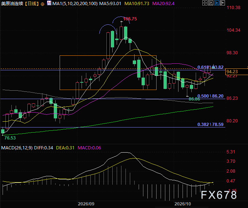This screenshot has width=248, height=208.
Task: Select the 0.382 \ 78.59 Fibonacci label
Action: tap(211, 125)
